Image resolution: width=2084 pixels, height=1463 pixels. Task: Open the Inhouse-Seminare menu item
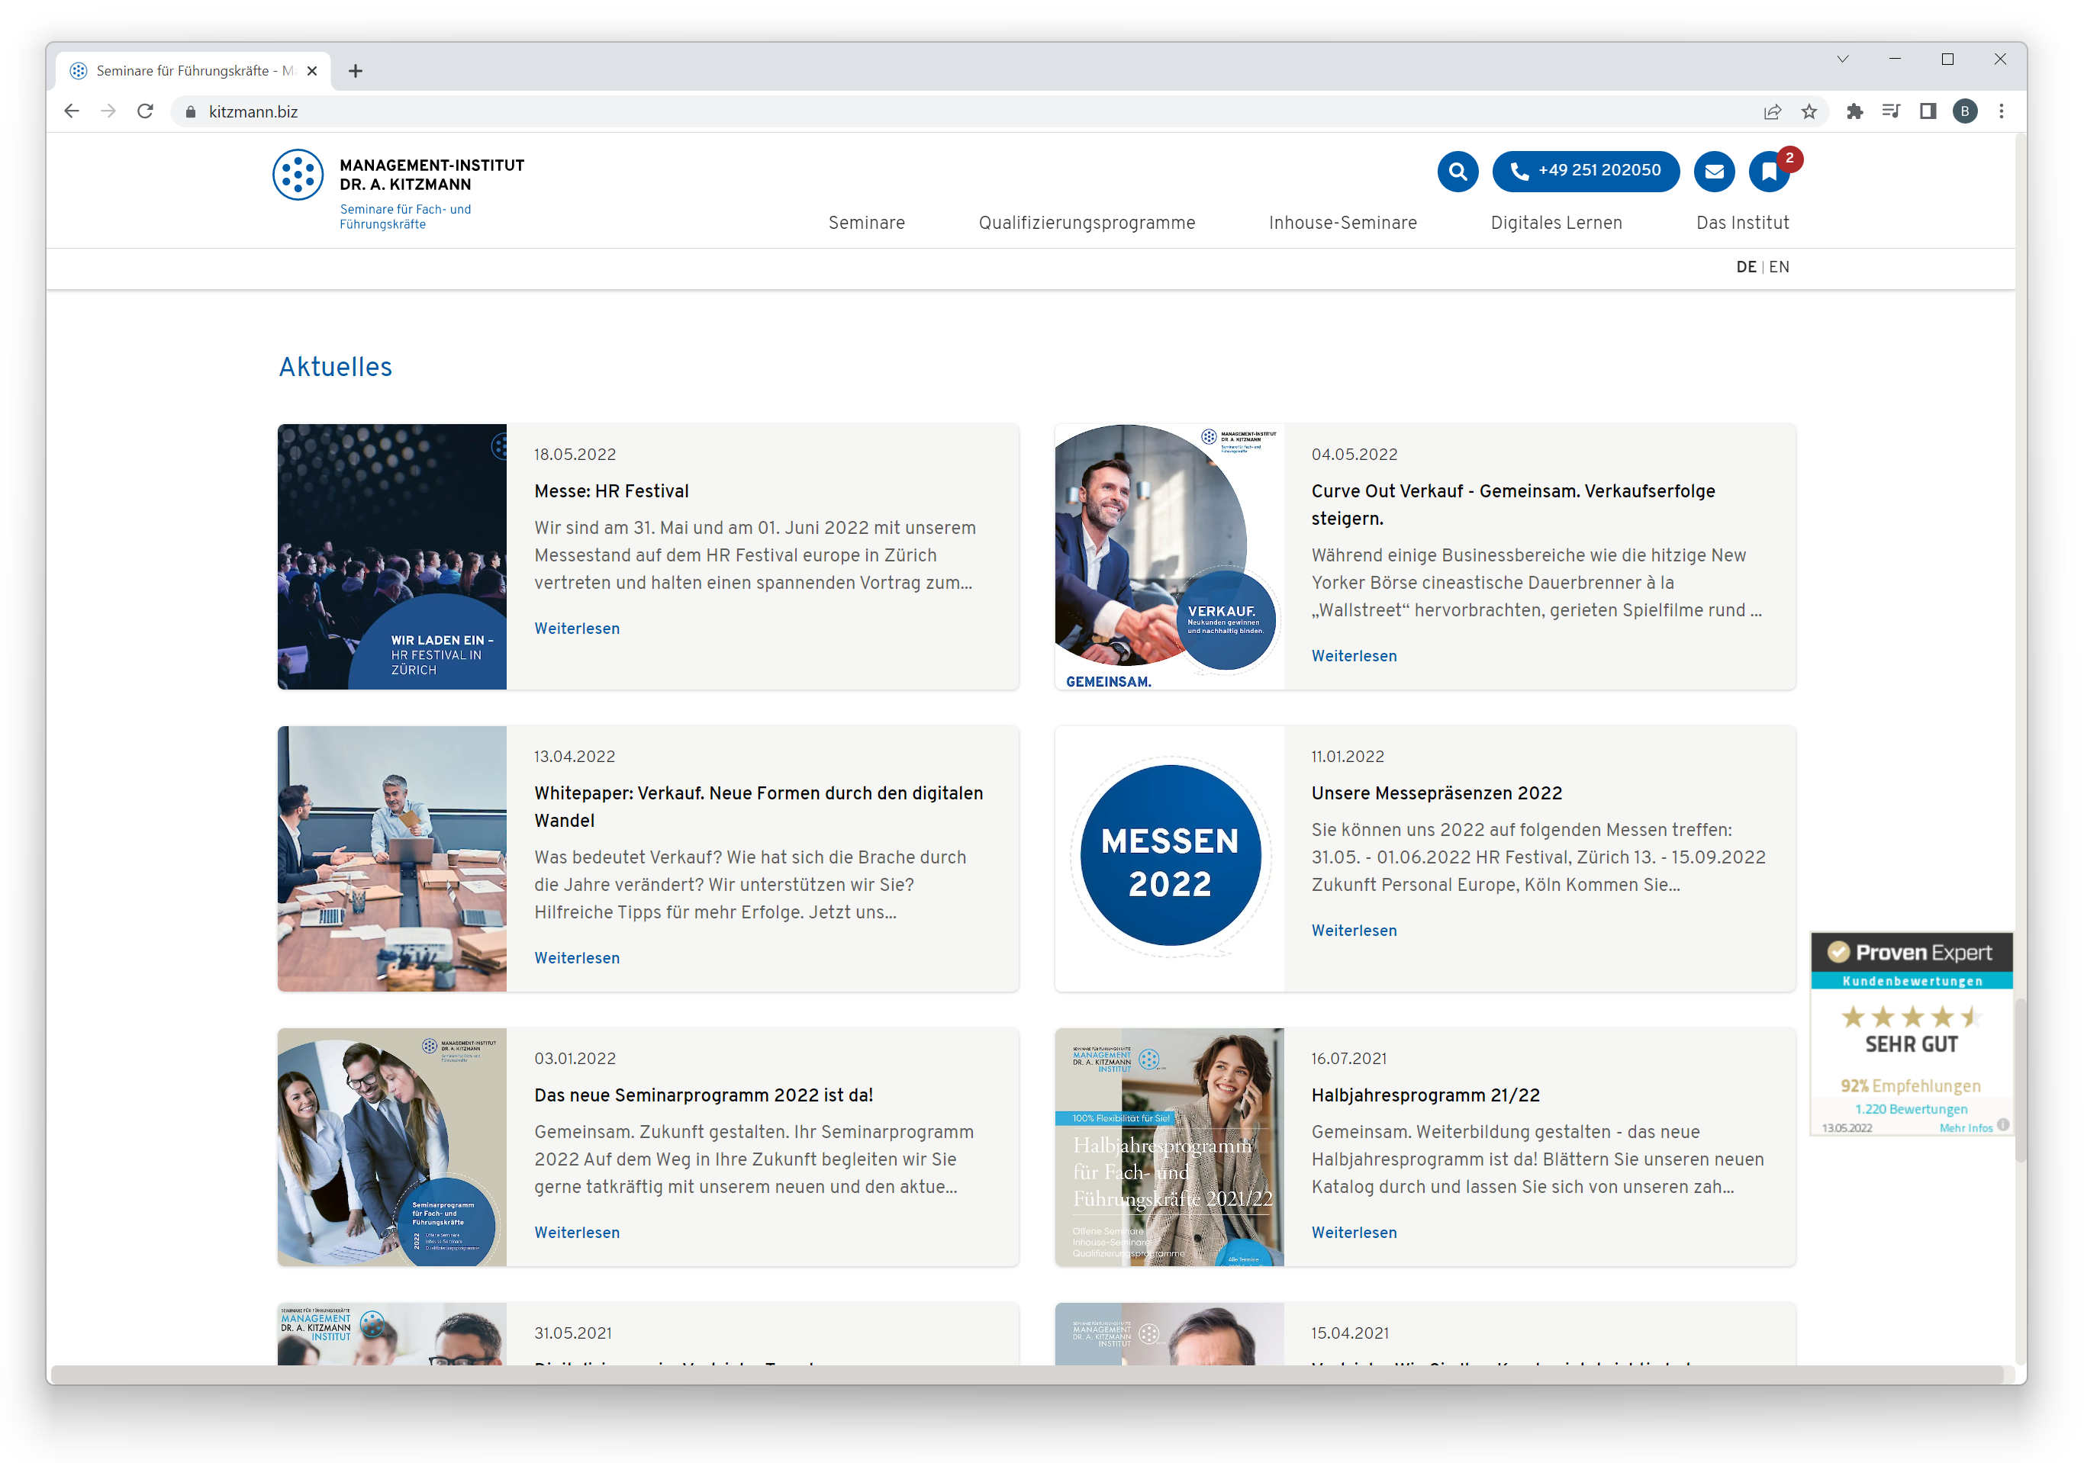point(1342,223)
